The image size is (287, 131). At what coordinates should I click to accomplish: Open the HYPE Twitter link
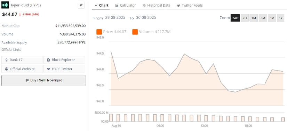64,69
